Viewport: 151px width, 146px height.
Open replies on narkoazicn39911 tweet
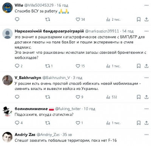click(18, 66)
